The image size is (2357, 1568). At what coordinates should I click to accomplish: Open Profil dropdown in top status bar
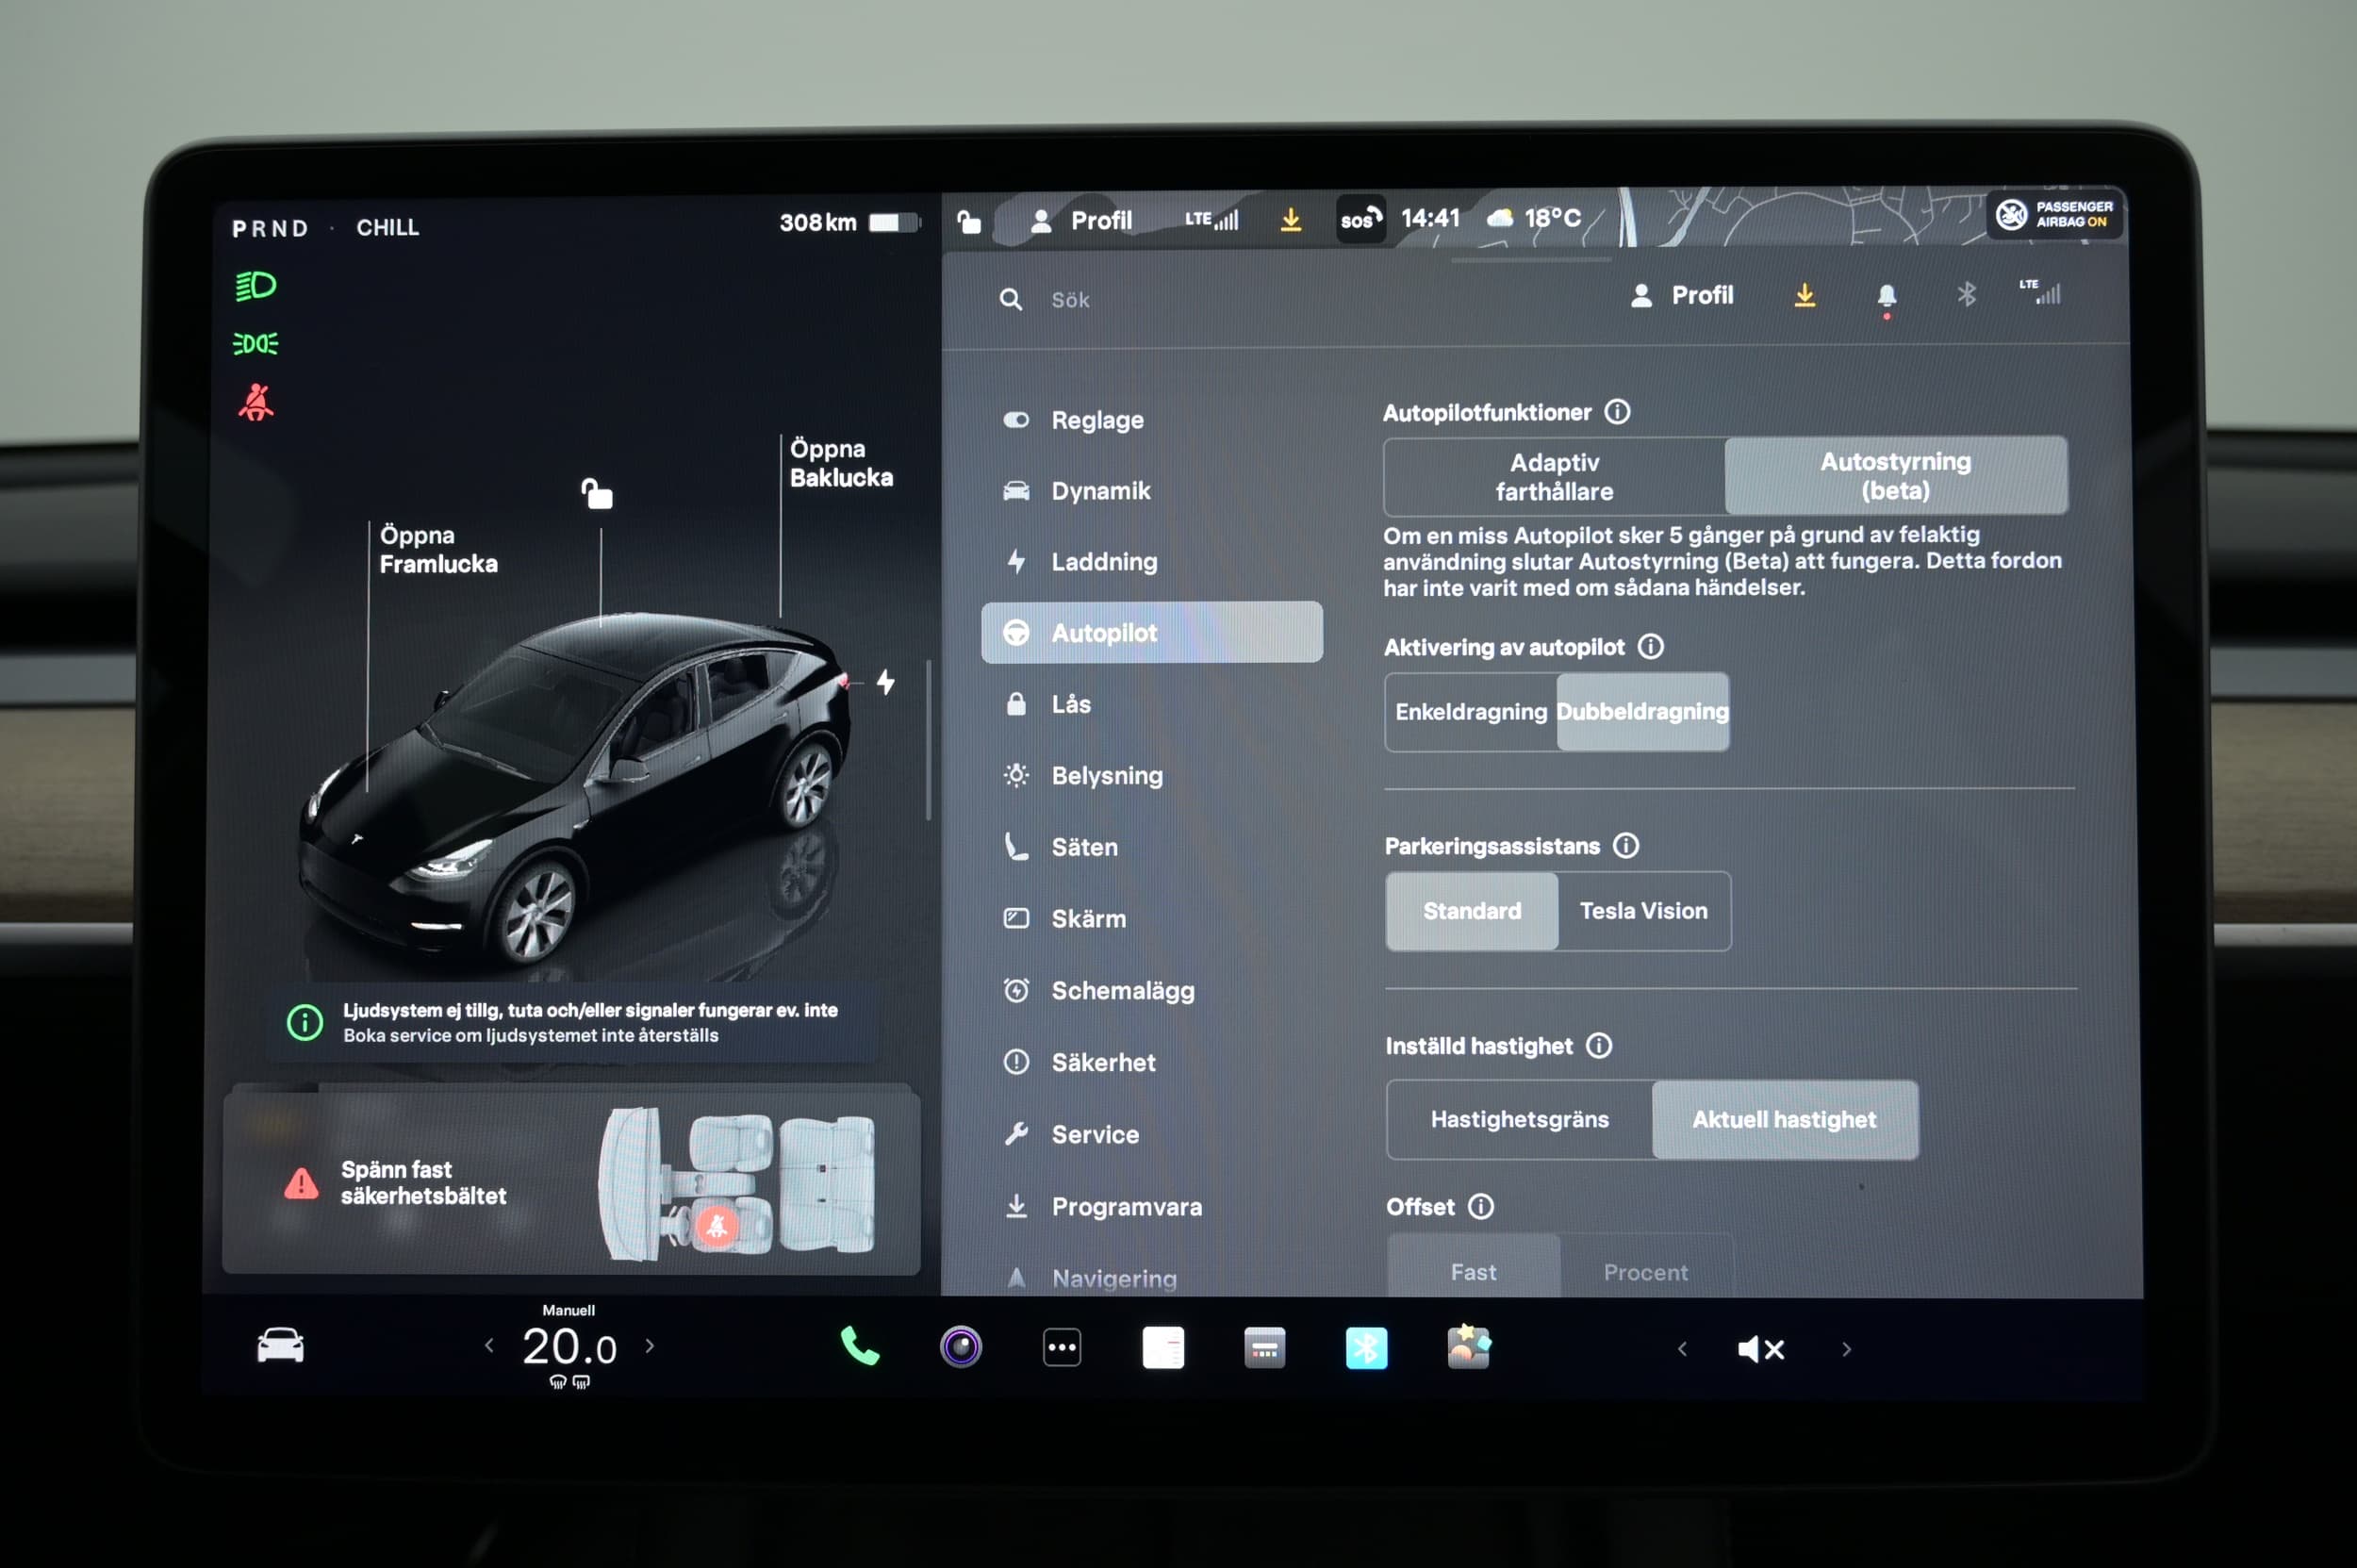click(1082, 220)
